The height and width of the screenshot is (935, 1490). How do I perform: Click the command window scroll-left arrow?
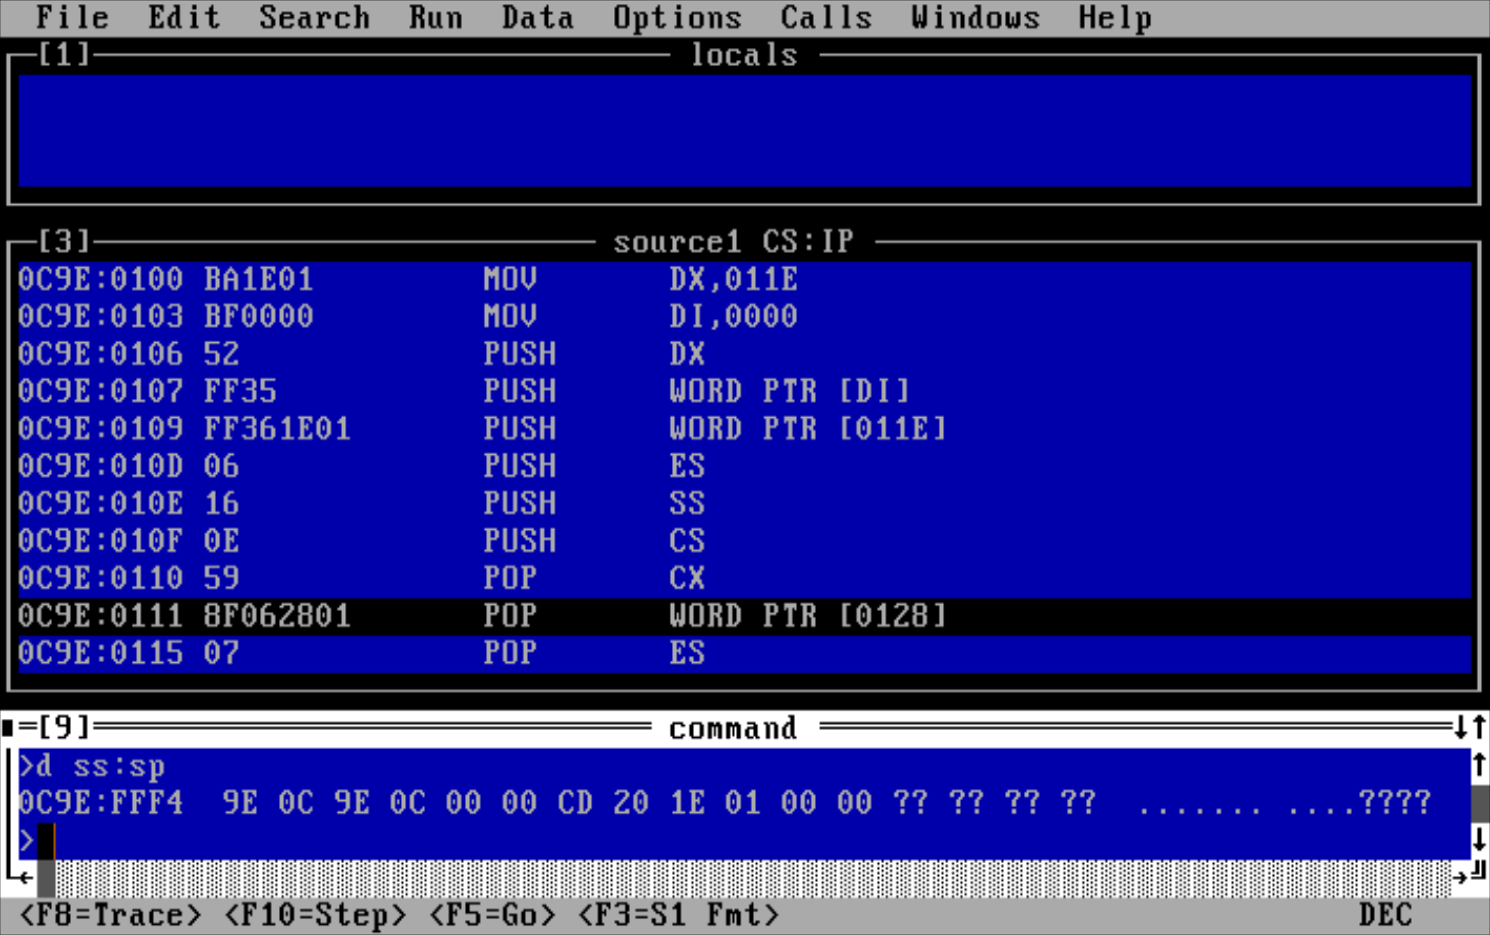tap(27, 877)
